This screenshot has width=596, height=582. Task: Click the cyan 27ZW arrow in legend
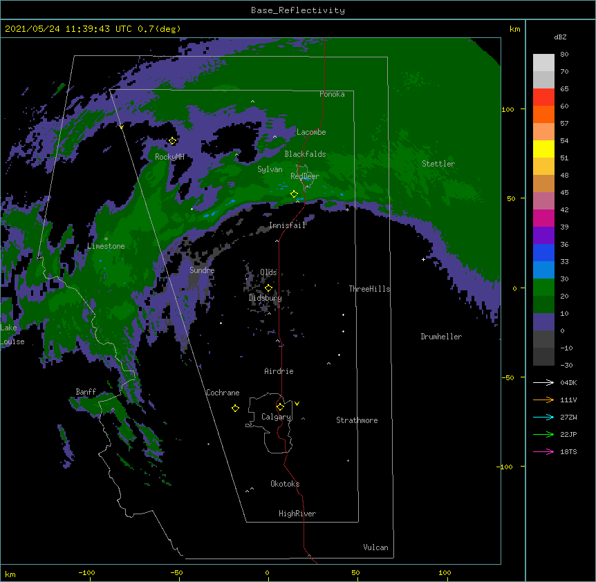tap(543, 417)
